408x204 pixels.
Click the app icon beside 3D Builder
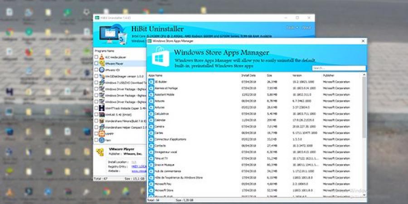(151, 82)
